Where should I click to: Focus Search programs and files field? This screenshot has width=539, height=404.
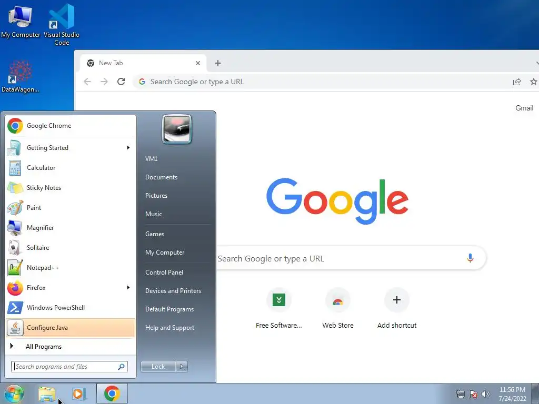coord(69,367)
